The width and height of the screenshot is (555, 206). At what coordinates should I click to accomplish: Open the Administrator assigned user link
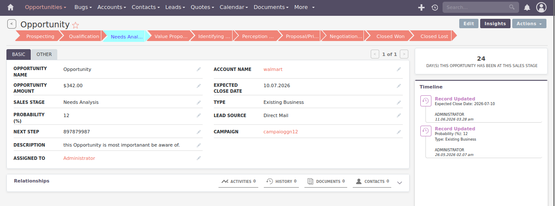(x=79, y=159)
